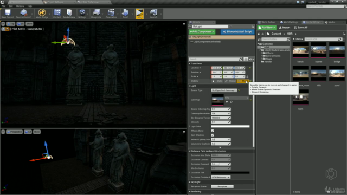Click the Launch toolbar icon

[x=153, y=14]
